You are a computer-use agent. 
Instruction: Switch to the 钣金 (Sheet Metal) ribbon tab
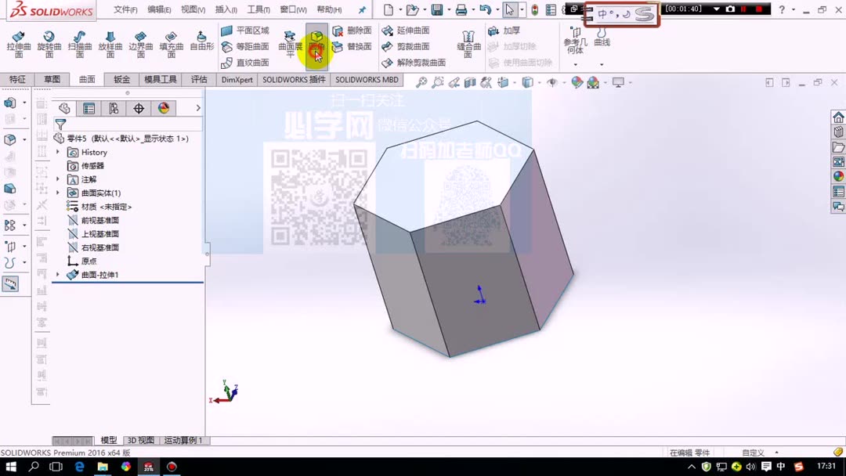tap(123, 79)
